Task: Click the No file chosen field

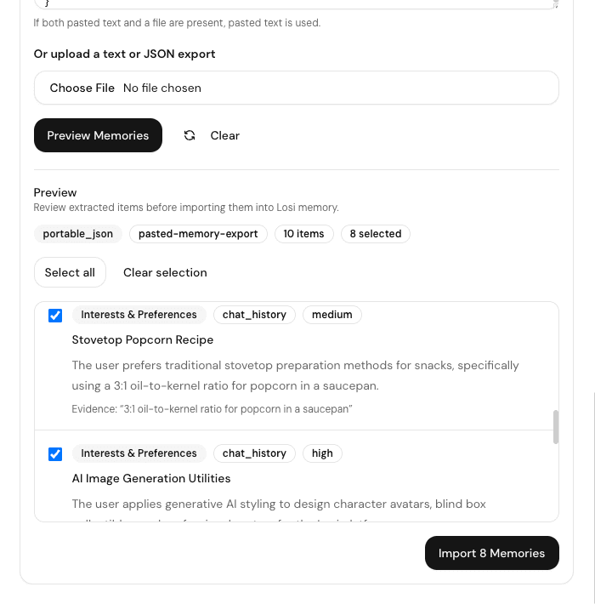Action: (162, 88)
